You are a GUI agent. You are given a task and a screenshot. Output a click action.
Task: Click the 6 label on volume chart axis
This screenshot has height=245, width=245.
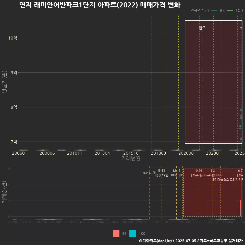coord(9,168)
